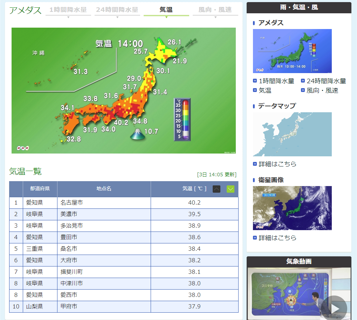The image size is (357, 320).
Task: Select the 大府市 table cell
Action: pyautogui.click(x=104, y=261)
